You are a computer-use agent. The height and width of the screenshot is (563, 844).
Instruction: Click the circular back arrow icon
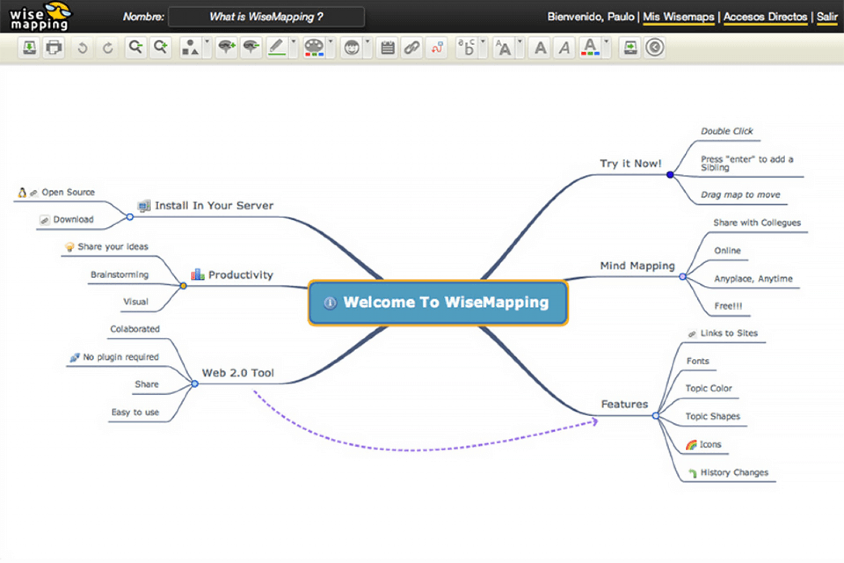(x=655, y=47)
